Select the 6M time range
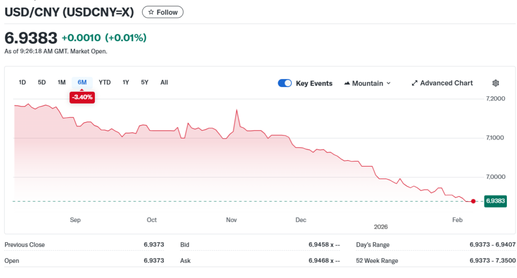The height and width of the screenshot is (278, 517). coord(82,82)
